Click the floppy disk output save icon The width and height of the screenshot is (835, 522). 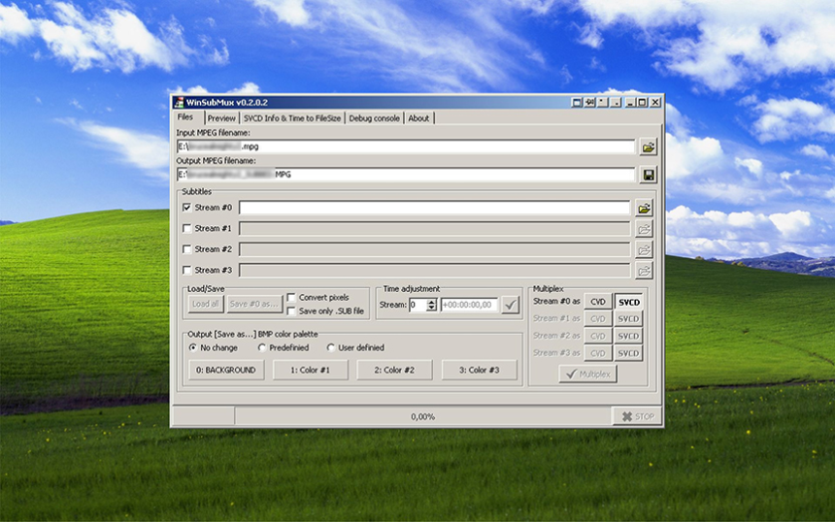(x=648, y=175)
